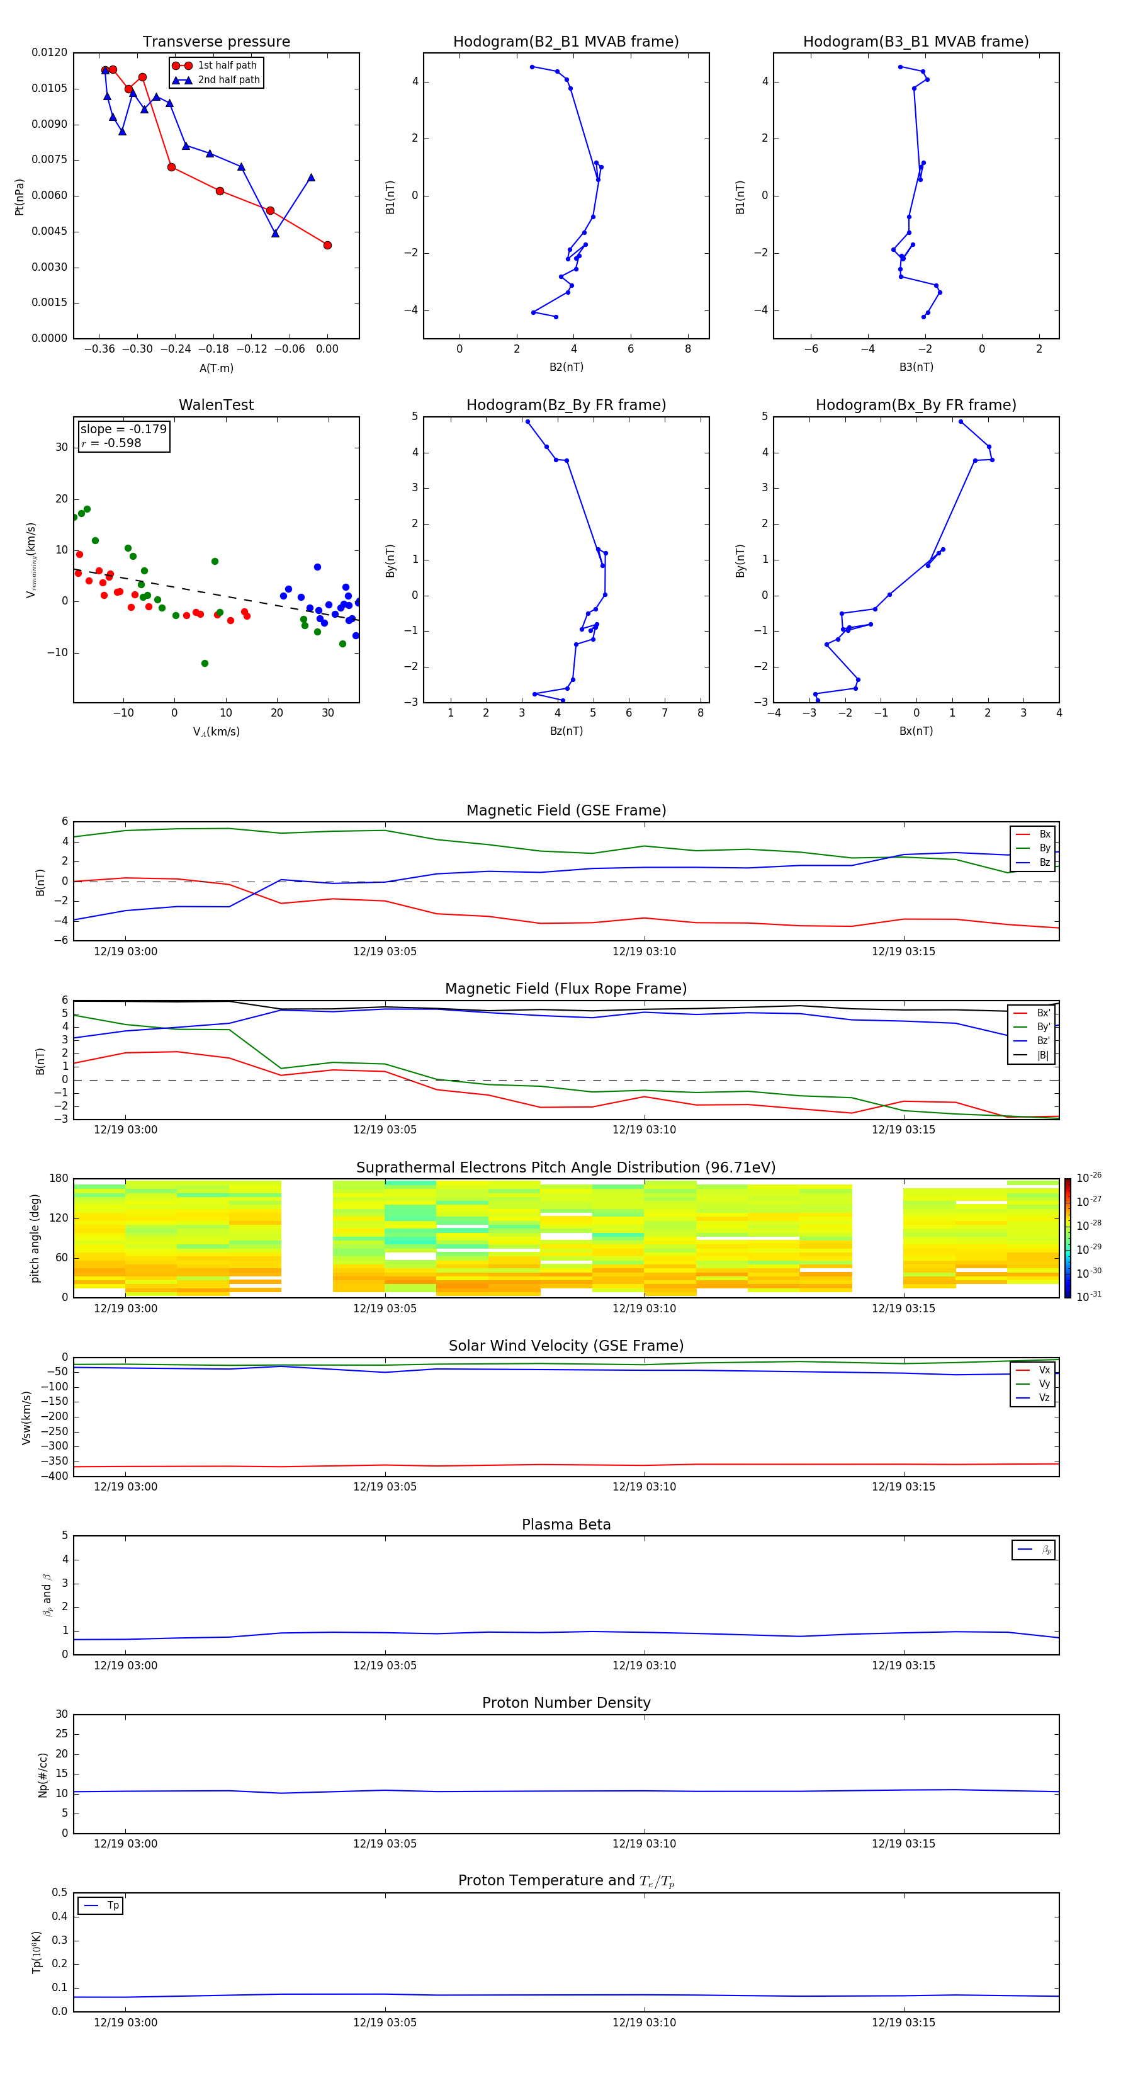Click the 'Np(#/cc)' axis label
Viewport: 1133px width, 2078px height.
[42, 1774]
